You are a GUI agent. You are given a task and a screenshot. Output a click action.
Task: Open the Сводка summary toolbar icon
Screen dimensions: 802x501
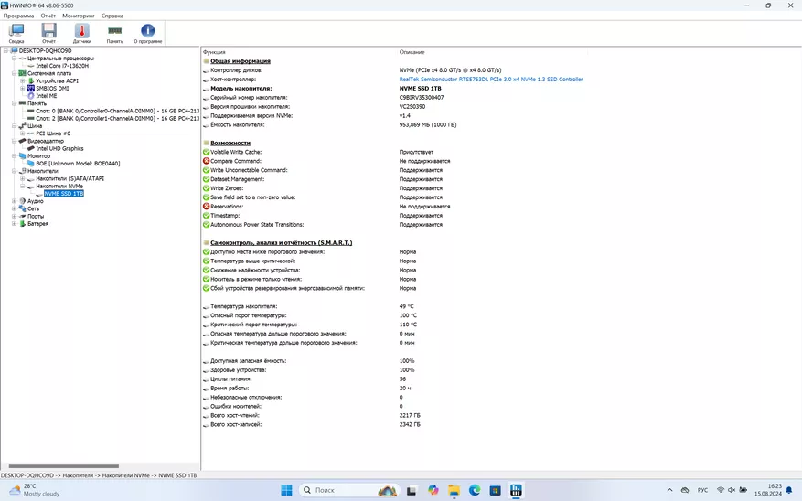click(16, 33)
